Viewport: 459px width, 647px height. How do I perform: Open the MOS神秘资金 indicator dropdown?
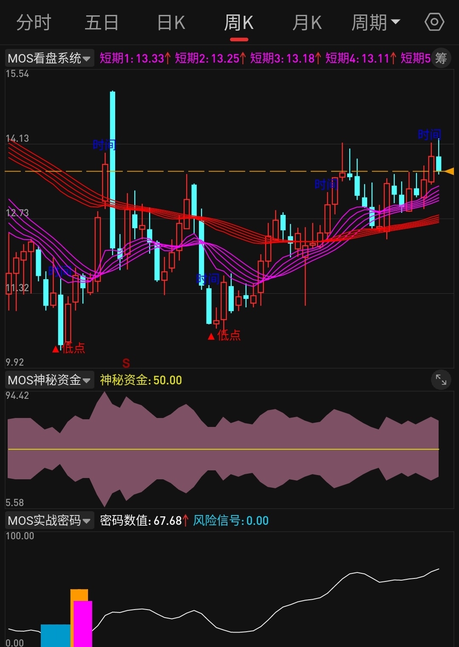click(x=49, y=380)
